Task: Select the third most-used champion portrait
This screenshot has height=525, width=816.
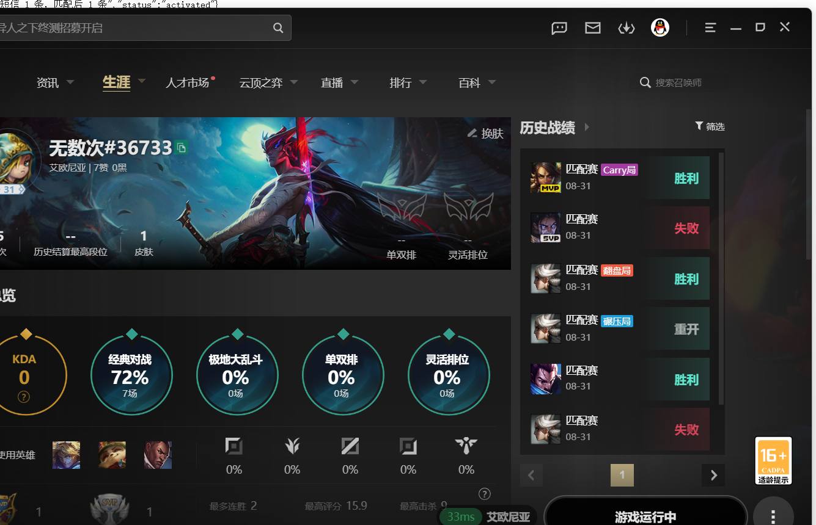Action: (158, 455)
